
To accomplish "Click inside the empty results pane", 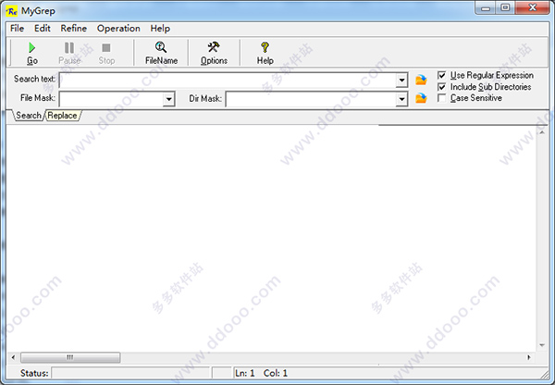I will 271,238.
